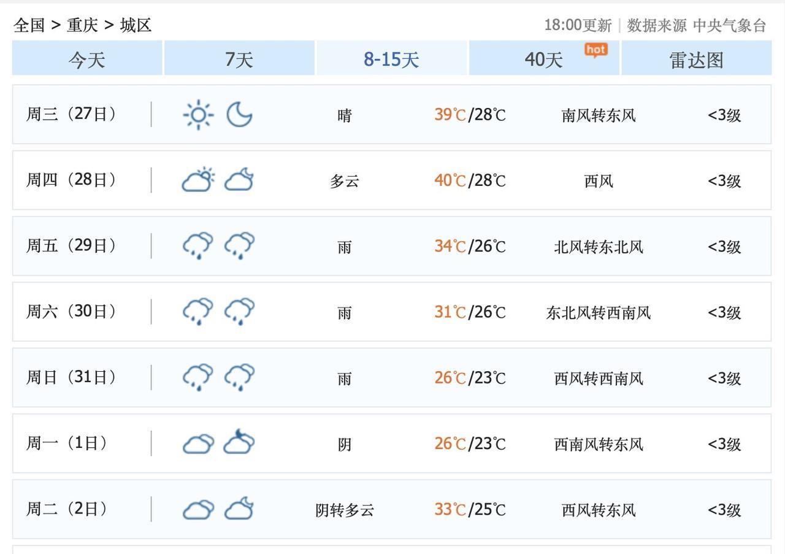Select the 8-15天 forecast tab

pyautogui.click(x=391, y=60)
